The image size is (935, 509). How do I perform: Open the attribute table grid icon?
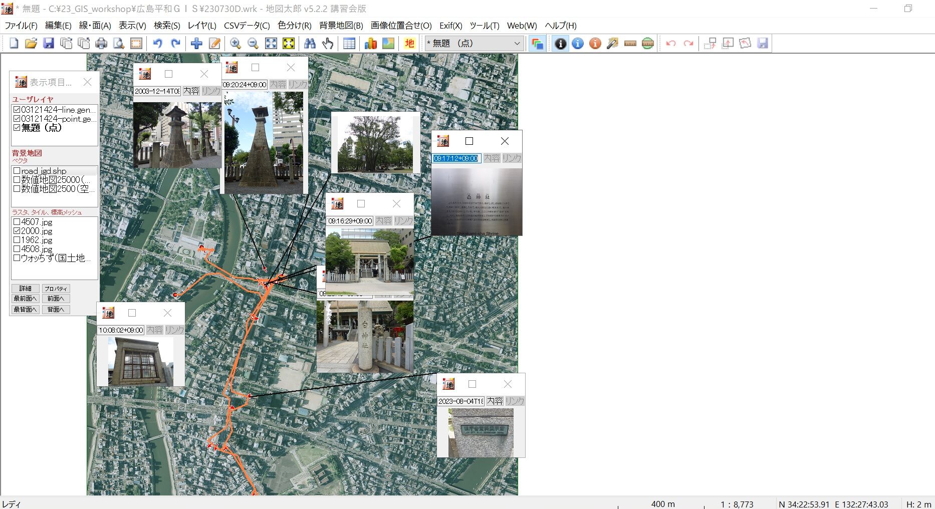pyautogui.click(x=349, y=44)
